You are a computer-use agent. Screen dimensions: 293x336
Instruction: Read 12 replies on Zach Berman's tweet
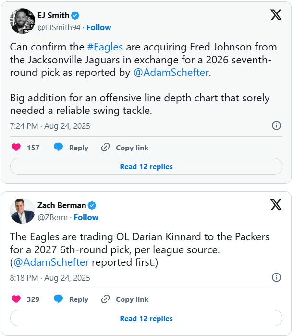146,318
